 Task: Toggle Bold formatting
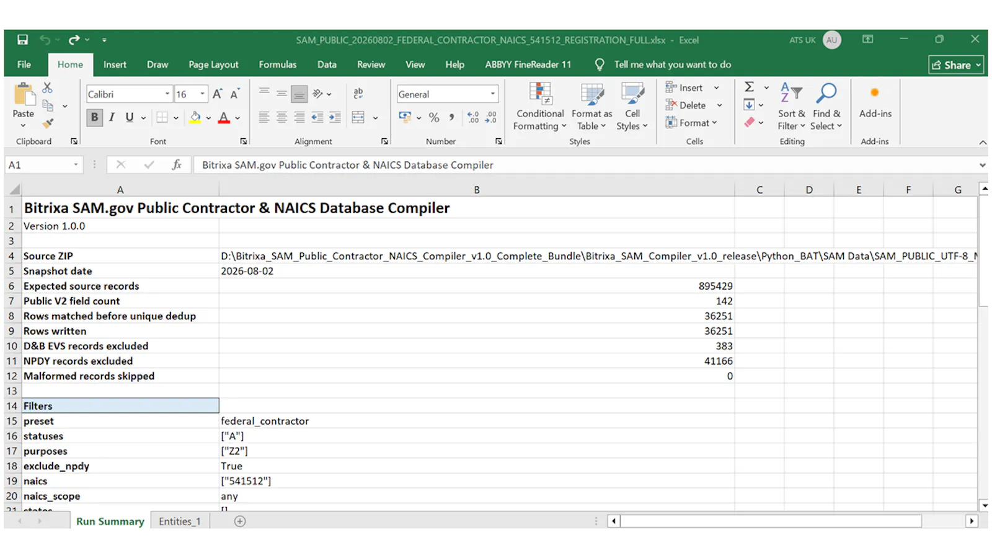tap(94, 117)
